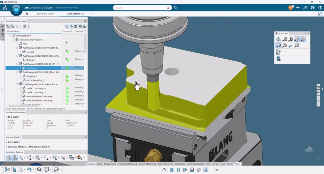Click the Computed column header
Image resolution: width=324 pixels, height=174 pixels.
67,31
